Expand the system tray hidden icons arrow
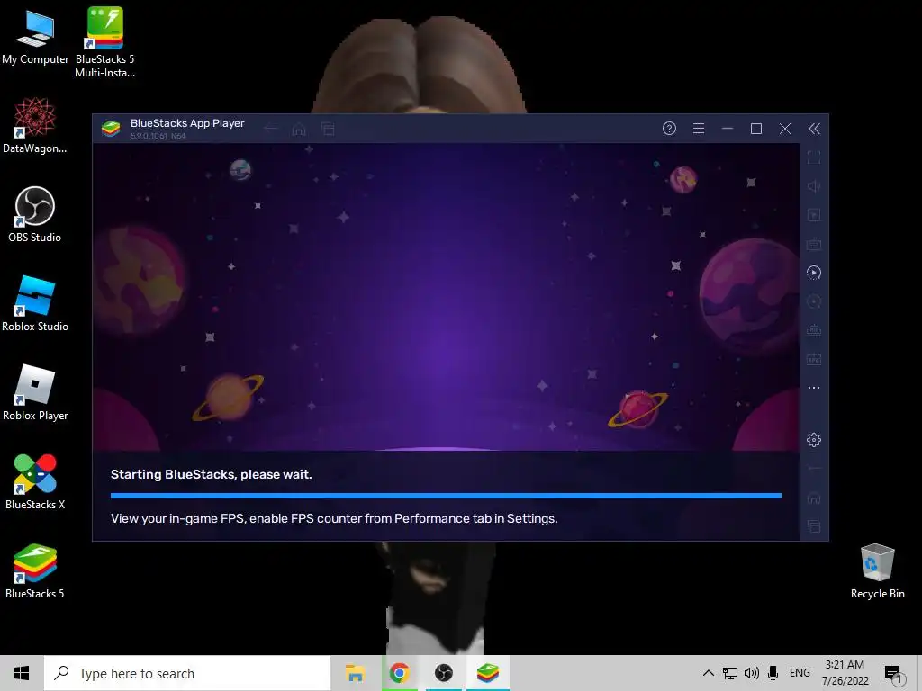 709,673
